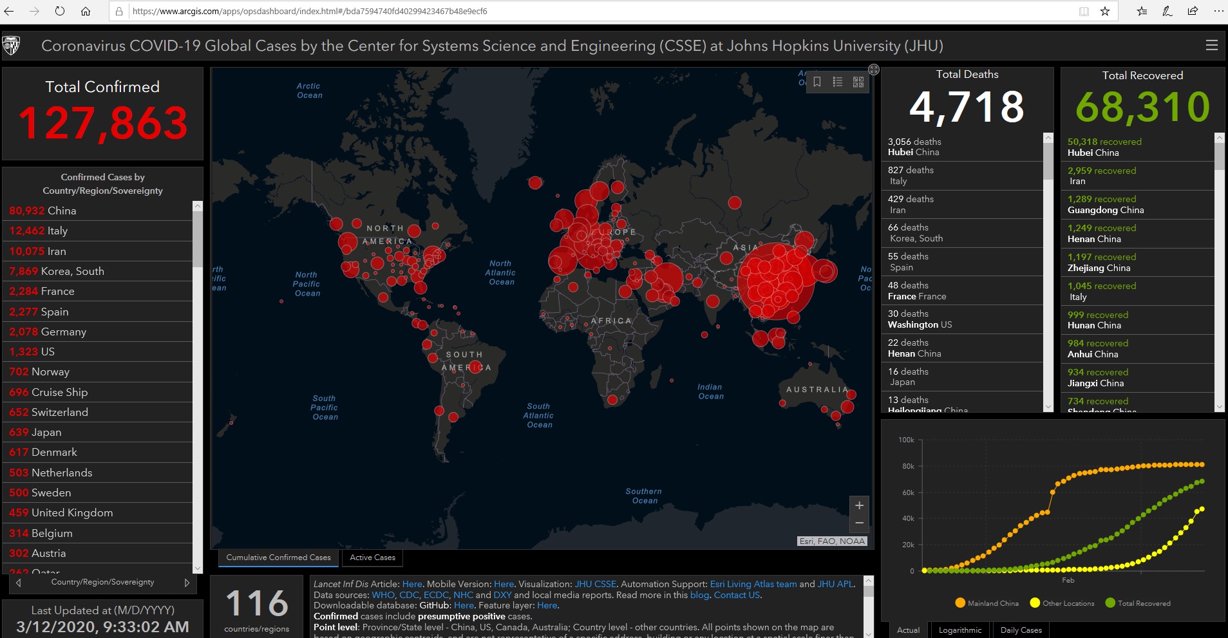Select Cruise Ship in confirmed list
The height and width of the screenshot is (638, 1228).
[x=99, y=392]
